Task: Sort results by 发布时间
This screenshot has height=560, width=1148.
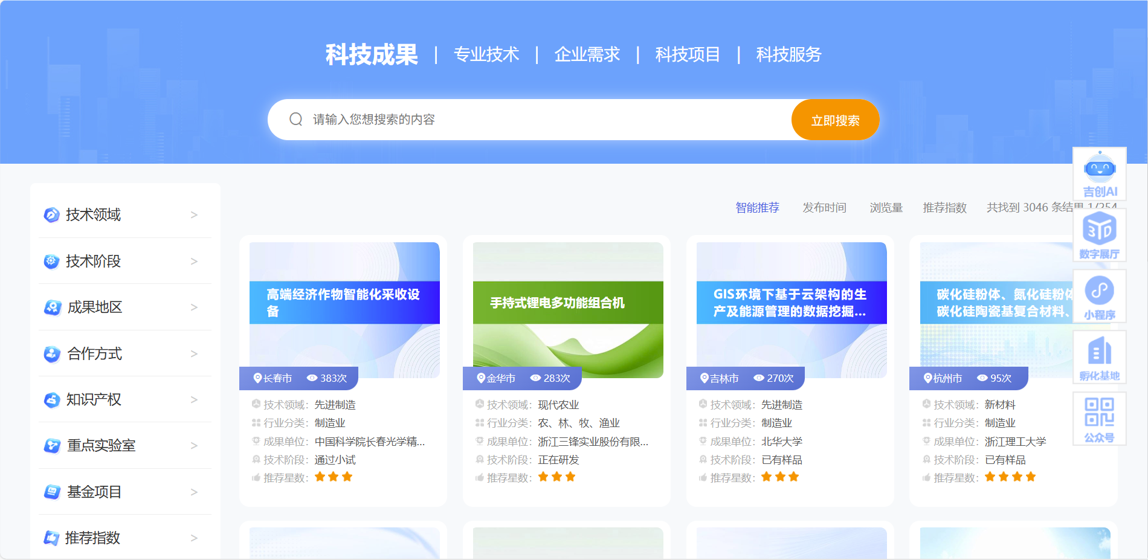Action: [x=824, y=208]
